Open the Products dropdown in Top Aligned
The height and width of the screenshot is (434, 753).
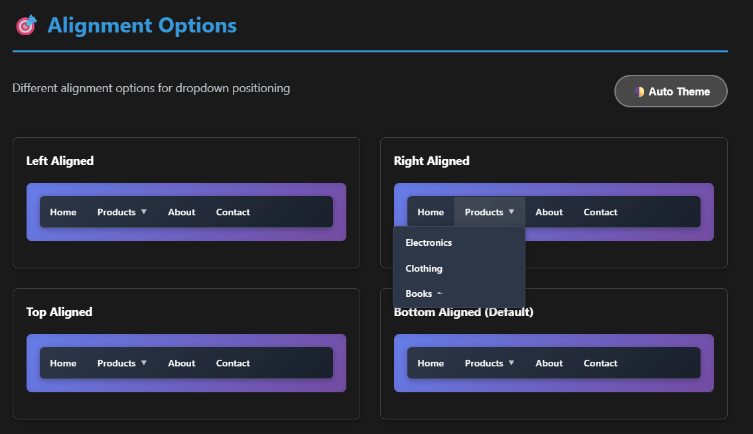pos(121,363)
